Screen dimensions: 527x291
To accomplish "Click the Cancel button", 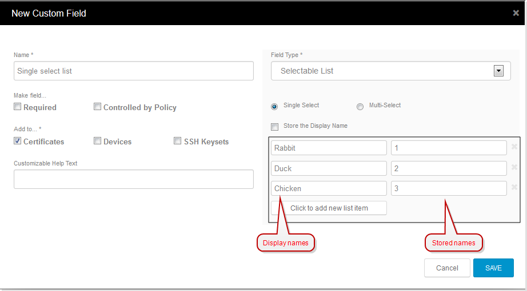I will pos(447,268).
